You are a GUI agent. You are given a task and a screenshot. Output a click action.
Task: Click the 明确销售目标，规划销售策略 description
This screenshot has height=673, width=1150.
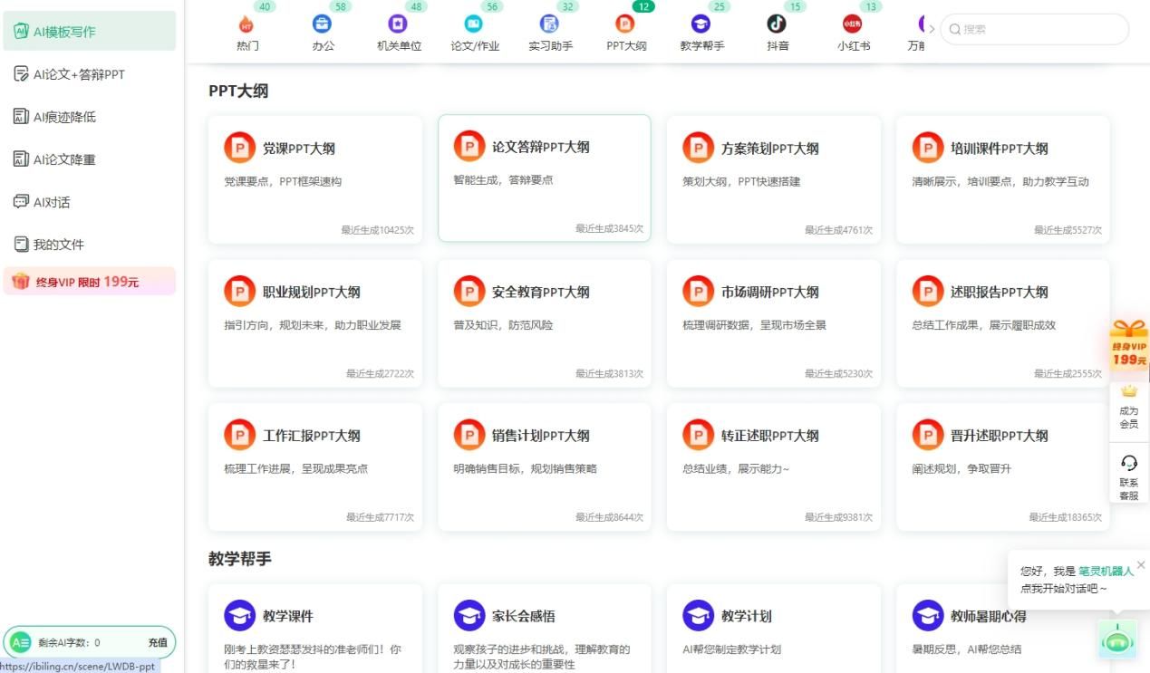(x=525, y=468)
